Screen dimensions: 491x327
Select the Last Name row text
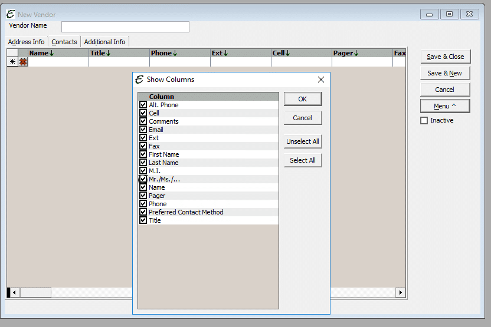(x=163, y=163)
